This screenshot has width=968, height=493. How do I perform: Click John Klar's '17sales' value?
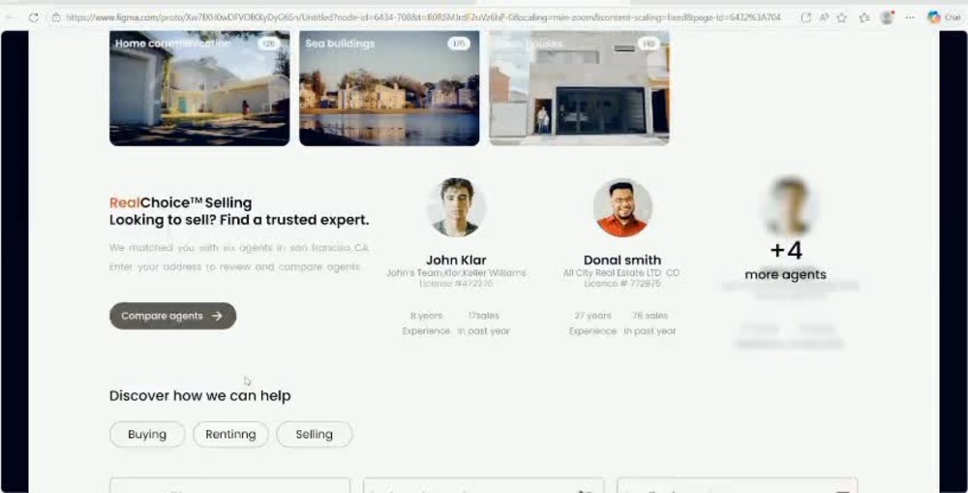tap(484, 316)
